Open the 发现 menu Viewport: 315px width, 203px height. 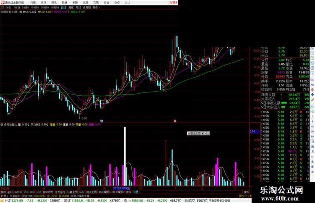click(x=85, y=3)
